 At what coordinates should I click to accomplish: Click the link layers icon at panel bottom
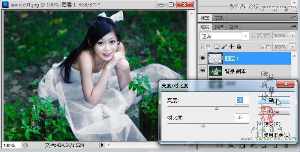(x=219, y=146)
